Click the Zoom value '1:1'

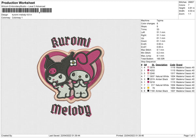pos(189,14)
